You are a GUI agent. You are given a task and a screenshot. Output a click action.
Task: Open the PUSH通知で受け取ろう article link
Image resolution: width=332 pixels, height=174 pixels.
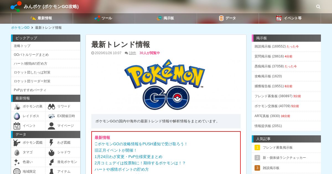[141, 144]
